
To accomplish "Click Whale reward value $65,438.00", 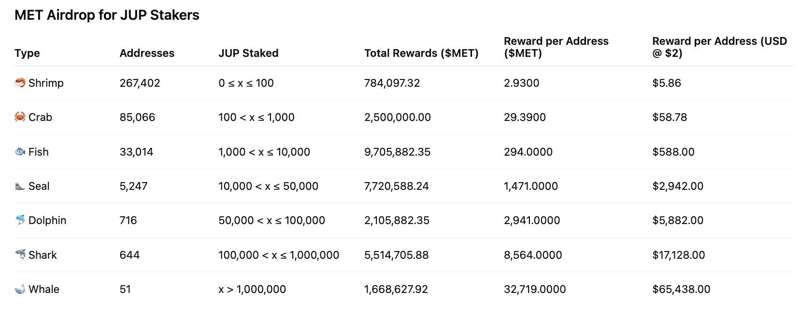I will (681, 289).
